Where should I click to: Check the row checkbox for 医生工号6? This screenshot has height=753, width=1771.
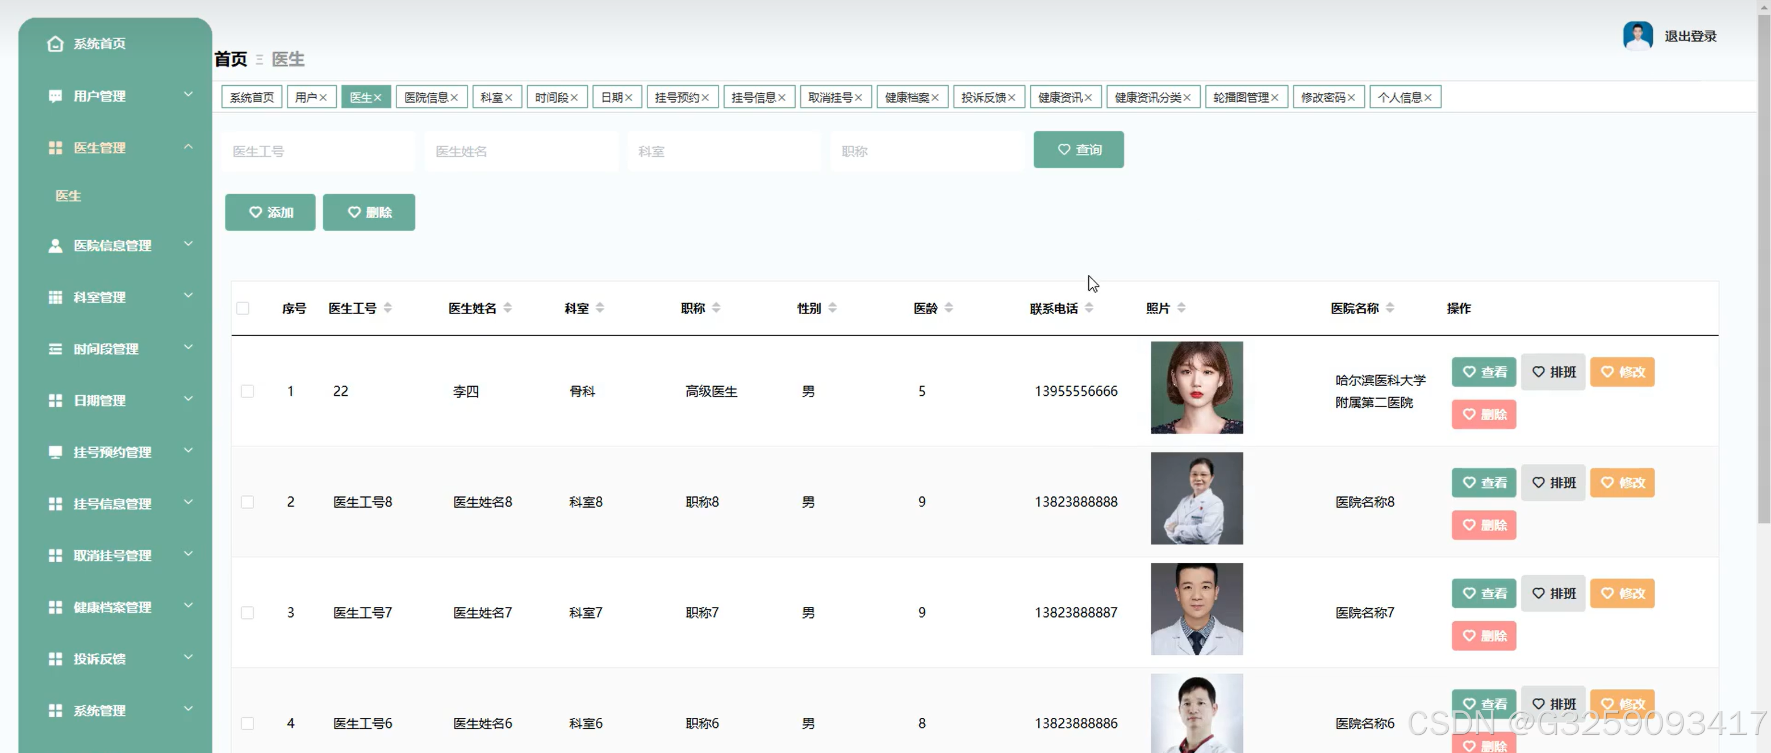coord(248,723)
